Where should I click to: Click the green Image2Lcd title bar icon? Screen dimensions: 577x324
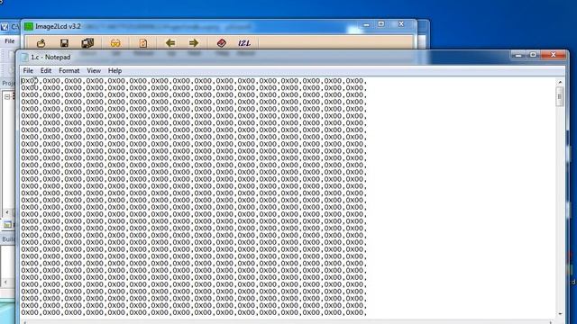pos(29,26)
